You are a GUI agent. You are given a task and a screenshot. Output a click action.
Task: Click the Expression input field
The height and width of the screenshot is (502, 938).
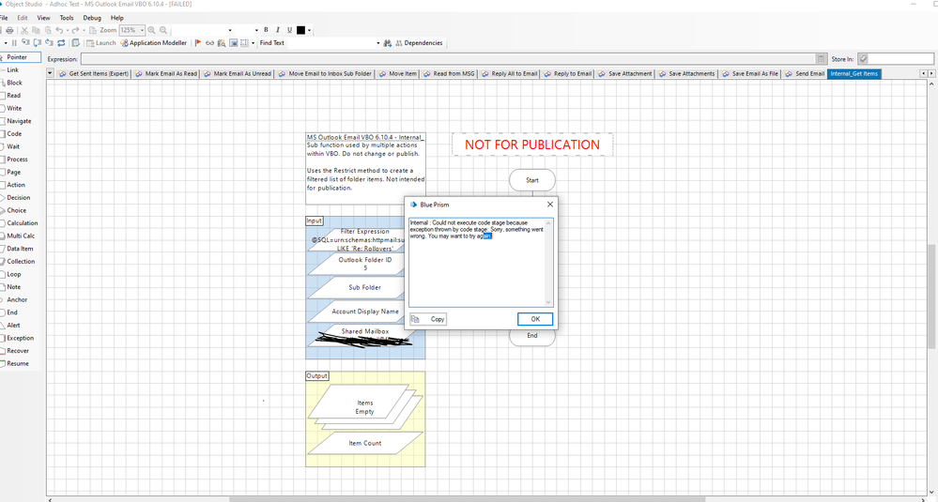pyautogui.click(x=449, y=58)
